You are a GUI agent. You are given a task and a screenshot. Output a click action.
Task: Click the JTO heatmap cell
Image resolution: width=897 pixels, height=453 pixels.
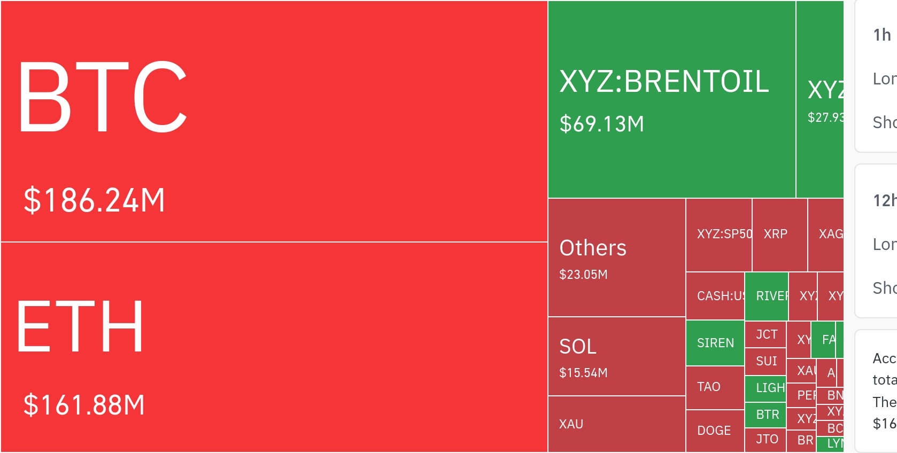[765, 440]
